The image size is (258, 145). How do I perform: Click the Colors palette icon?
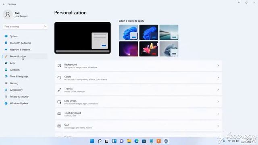[59, 78]
